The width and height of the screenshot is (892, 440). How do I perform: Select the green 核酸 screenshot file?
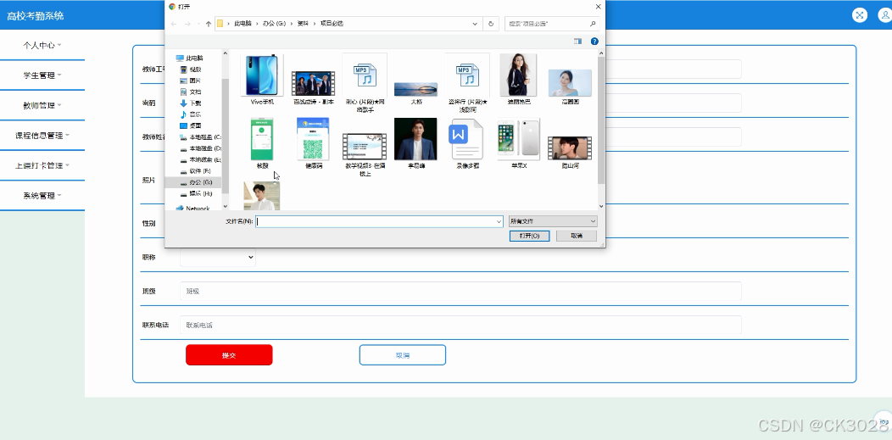262,143
